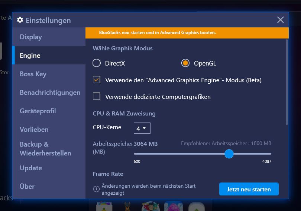Click the info icon beside Änderungen notice
This screenshot has width=301, height=211.
[96, 189]
